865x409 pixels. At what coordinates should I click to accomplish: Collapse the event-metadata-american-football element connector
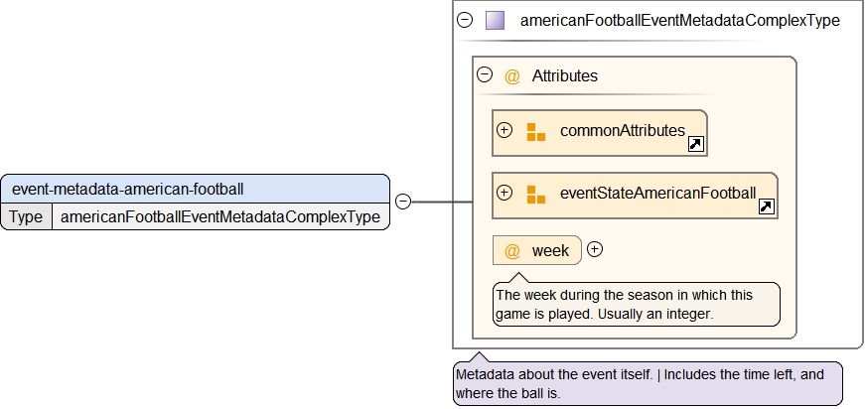coord(403,202)
